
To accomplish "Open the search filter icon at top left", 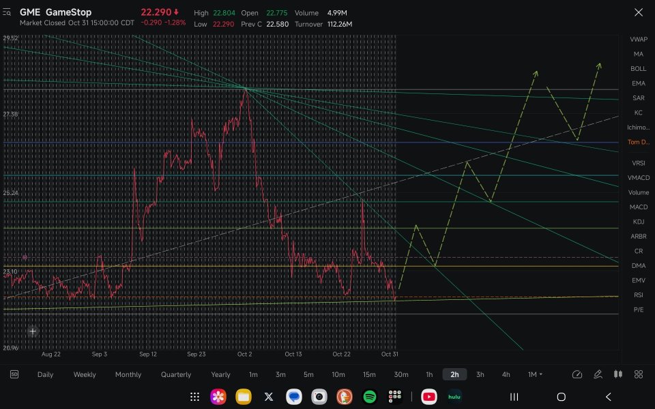I will click(x=8, y=12).
